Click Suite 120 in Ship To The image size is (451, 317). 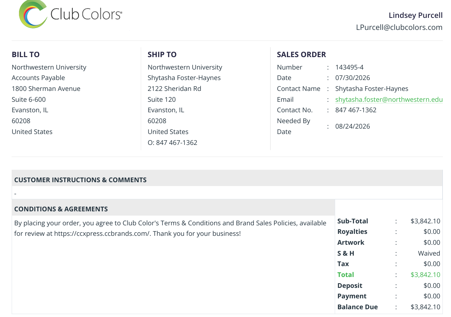161,99
